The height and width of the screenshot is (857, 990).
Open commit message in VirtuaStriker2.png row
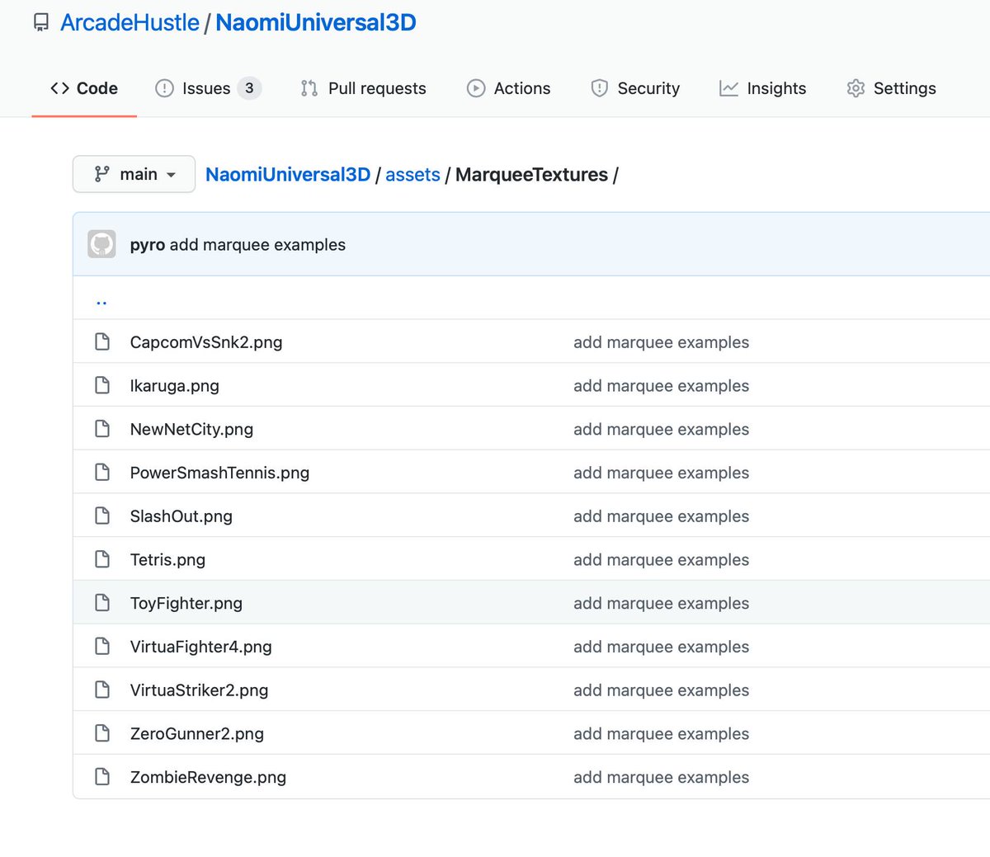pos(661,690)
